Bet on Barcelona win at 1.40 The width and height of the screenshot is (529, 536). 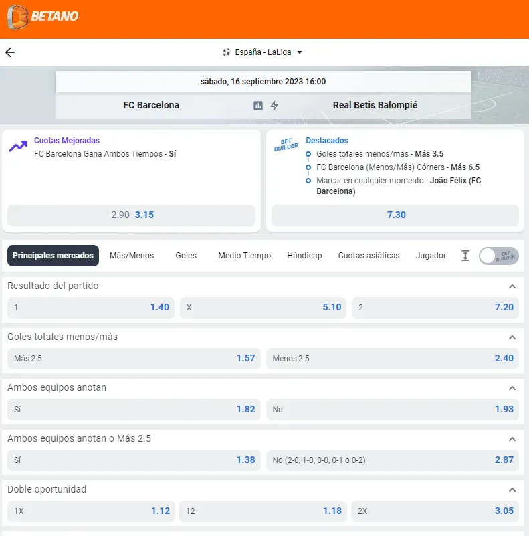pyautogui.click(x=91, y=308)
